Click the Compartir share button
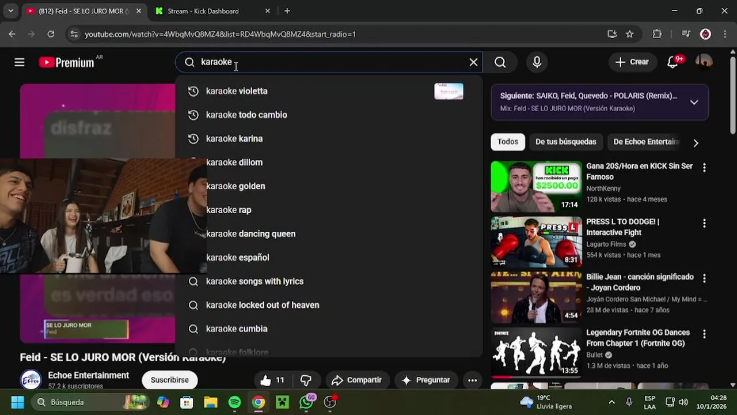This screenshot has width=737, height=415. click(x=357, y=380)
